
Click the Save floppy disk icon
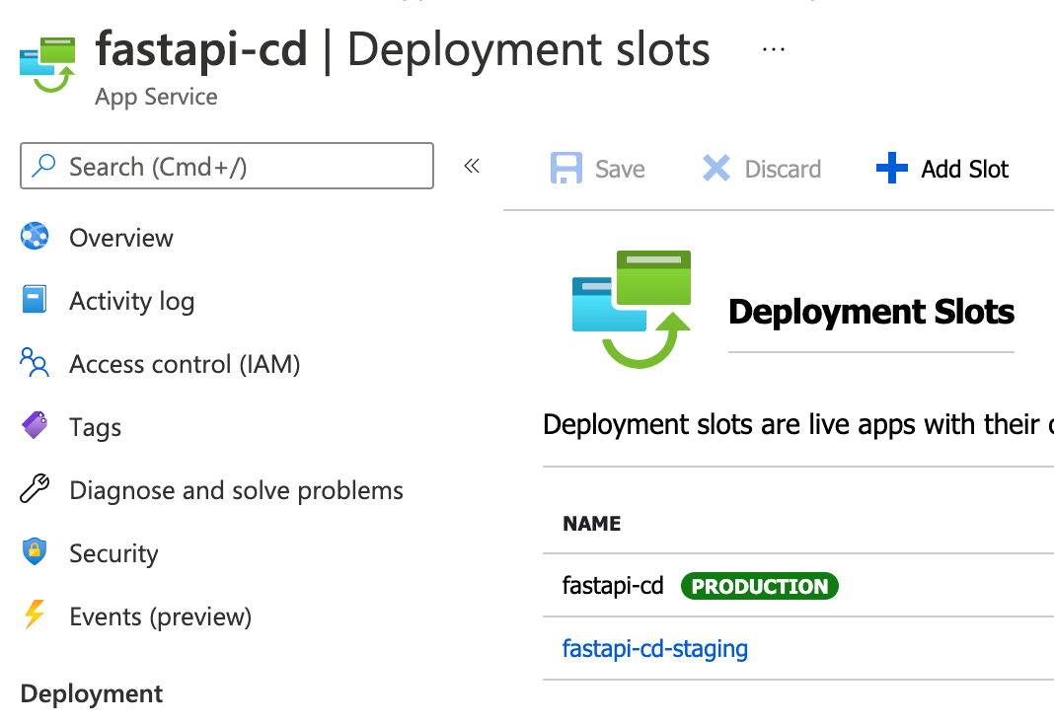[565, 169]
